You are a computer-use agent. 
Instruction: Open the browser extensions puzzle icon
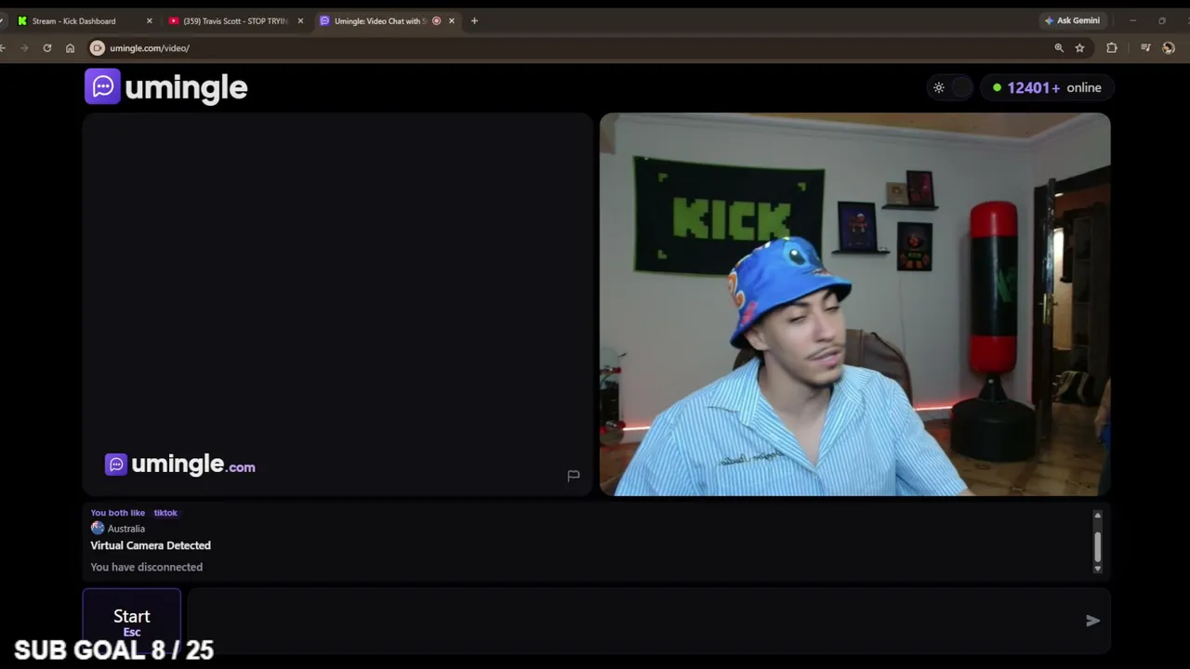1112,47
